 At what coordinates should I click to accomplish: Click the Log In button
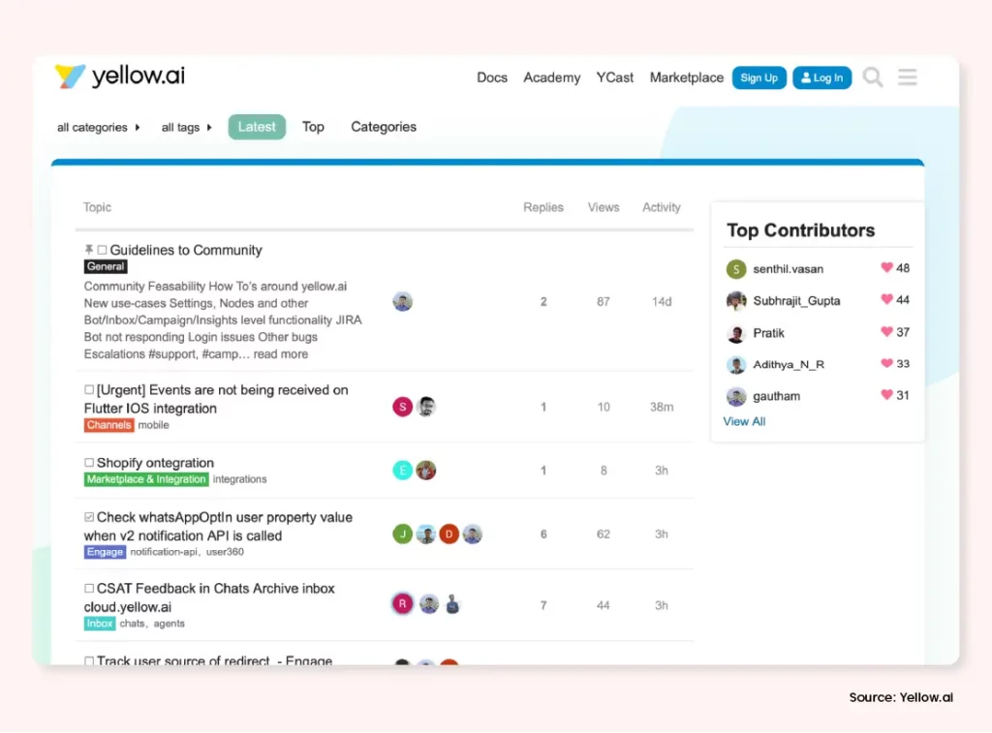821,77
